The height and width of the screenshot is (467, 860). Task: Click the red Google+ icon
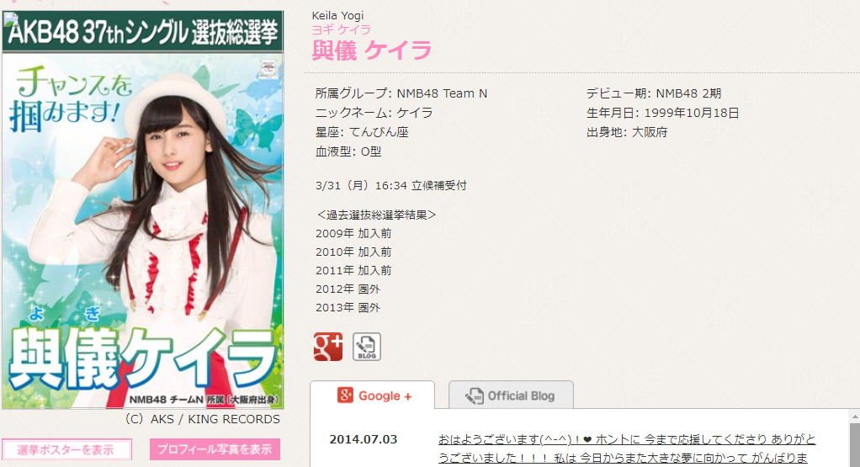(x=328, y=347)
